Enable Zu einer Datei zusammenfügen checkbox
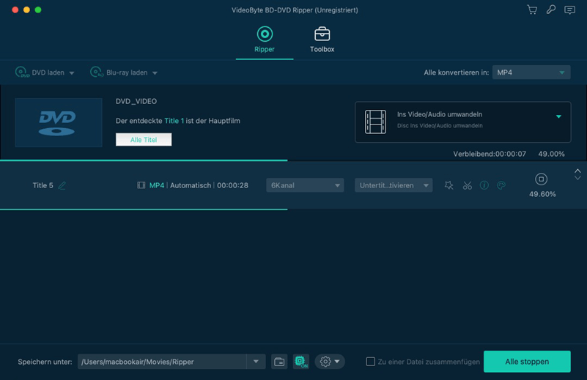Viewport: 587px width, 380px height. [x=371, y=362]
